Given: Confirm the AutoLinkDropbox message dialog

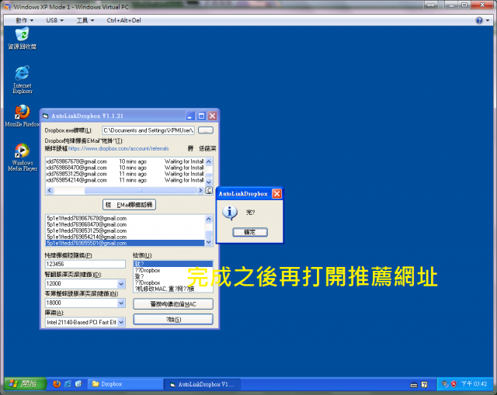Looking at the screenshot, I should [250, 232].
